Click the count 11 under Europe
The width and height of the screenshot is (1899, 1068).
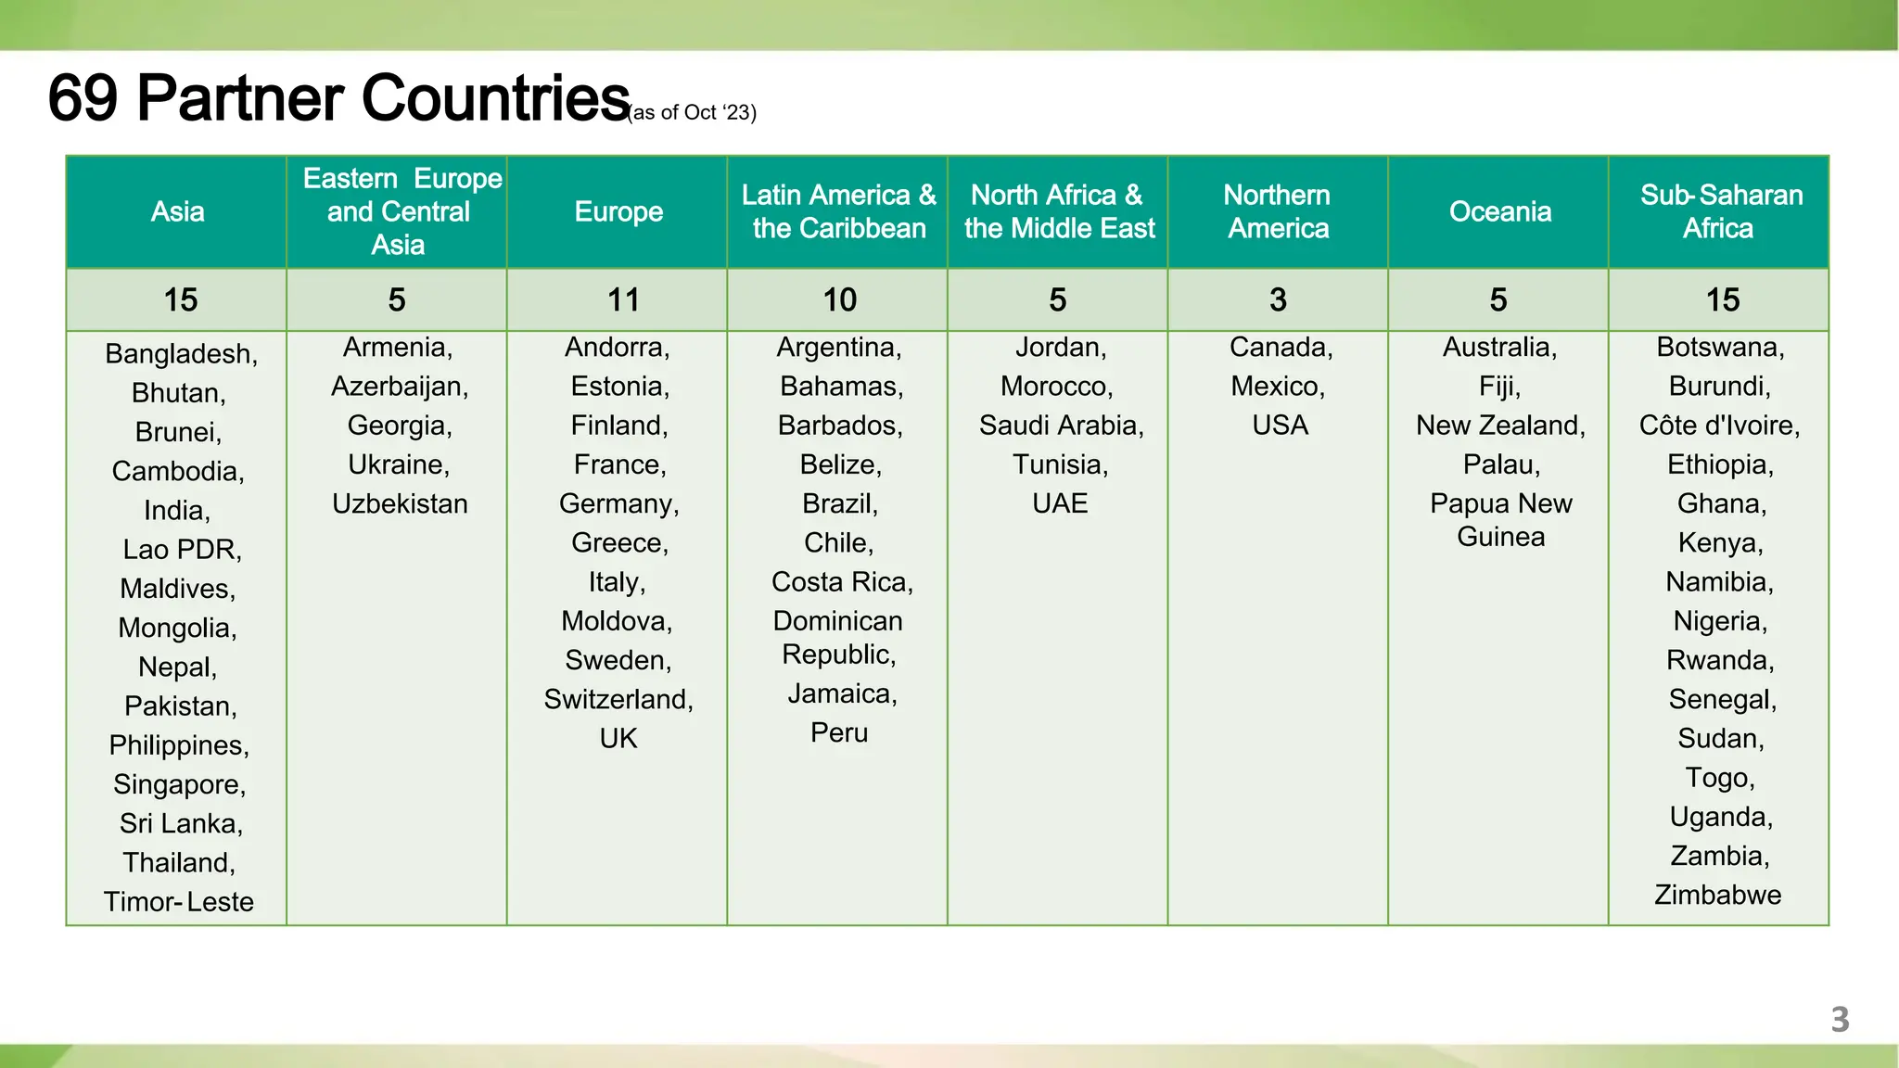[623, 300]
